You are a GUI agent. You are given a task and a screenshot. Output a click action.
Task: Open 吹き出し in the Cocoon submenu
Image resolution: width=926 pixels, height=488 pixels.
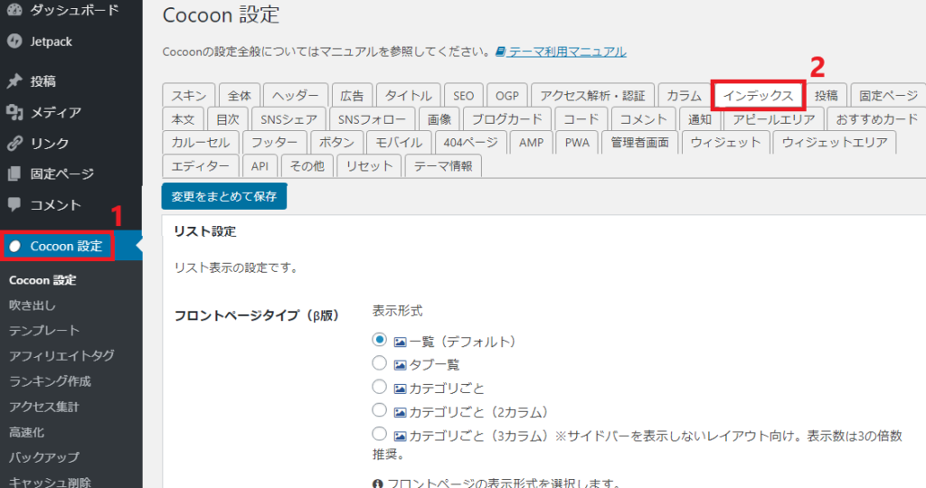click(33, 305)
